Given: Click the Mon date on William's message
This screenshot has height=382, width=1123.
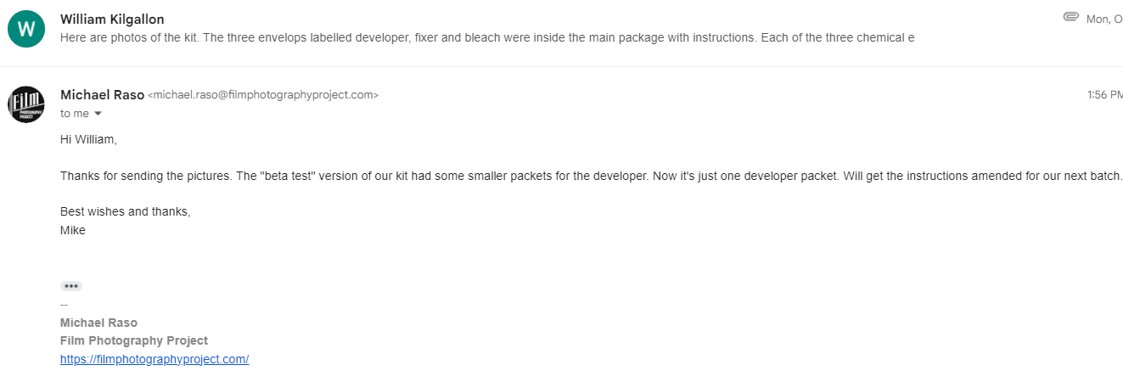Looking at the screenshot, I should (1103, 19).
